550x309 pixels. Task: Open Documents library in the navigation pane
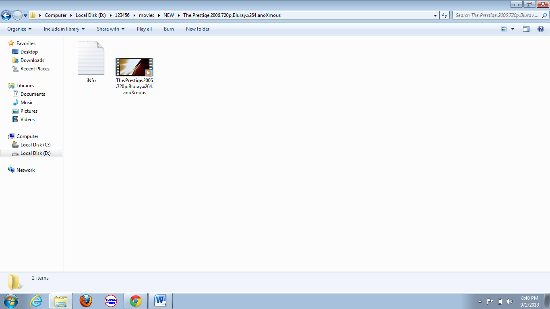click(x=33, y=94)
